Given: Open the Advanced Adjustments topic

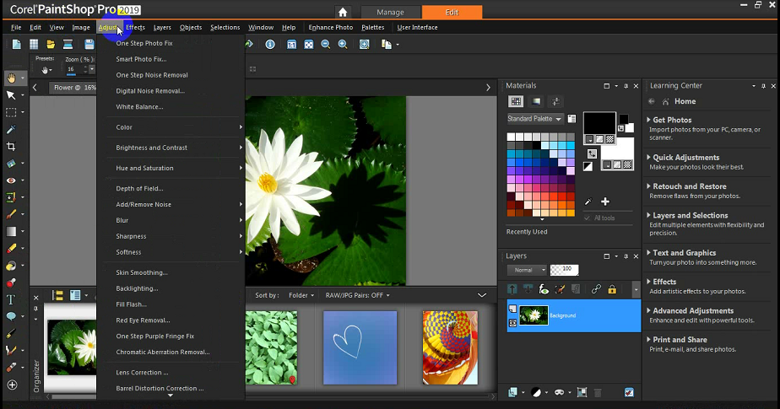Looking at the screenshot, I should click(x=693, y=310).
